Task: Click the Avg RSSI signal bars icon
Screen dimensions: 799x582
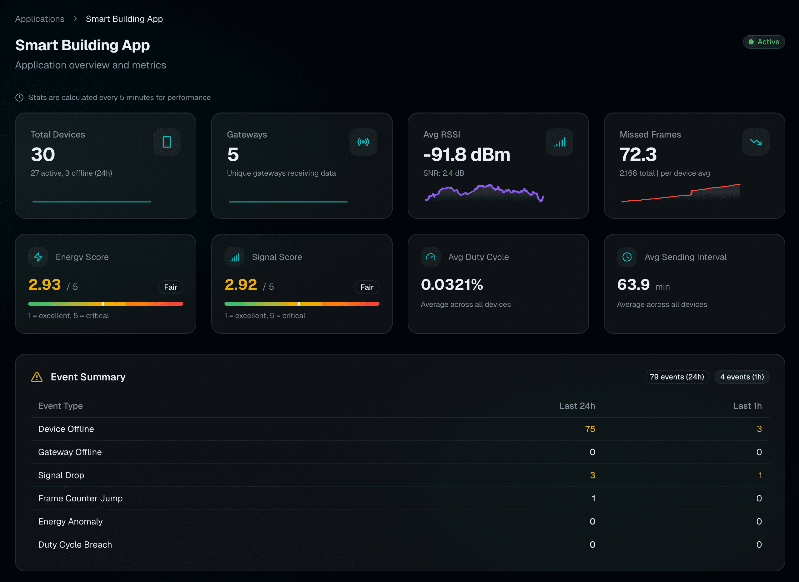Action: click(560, 142)
